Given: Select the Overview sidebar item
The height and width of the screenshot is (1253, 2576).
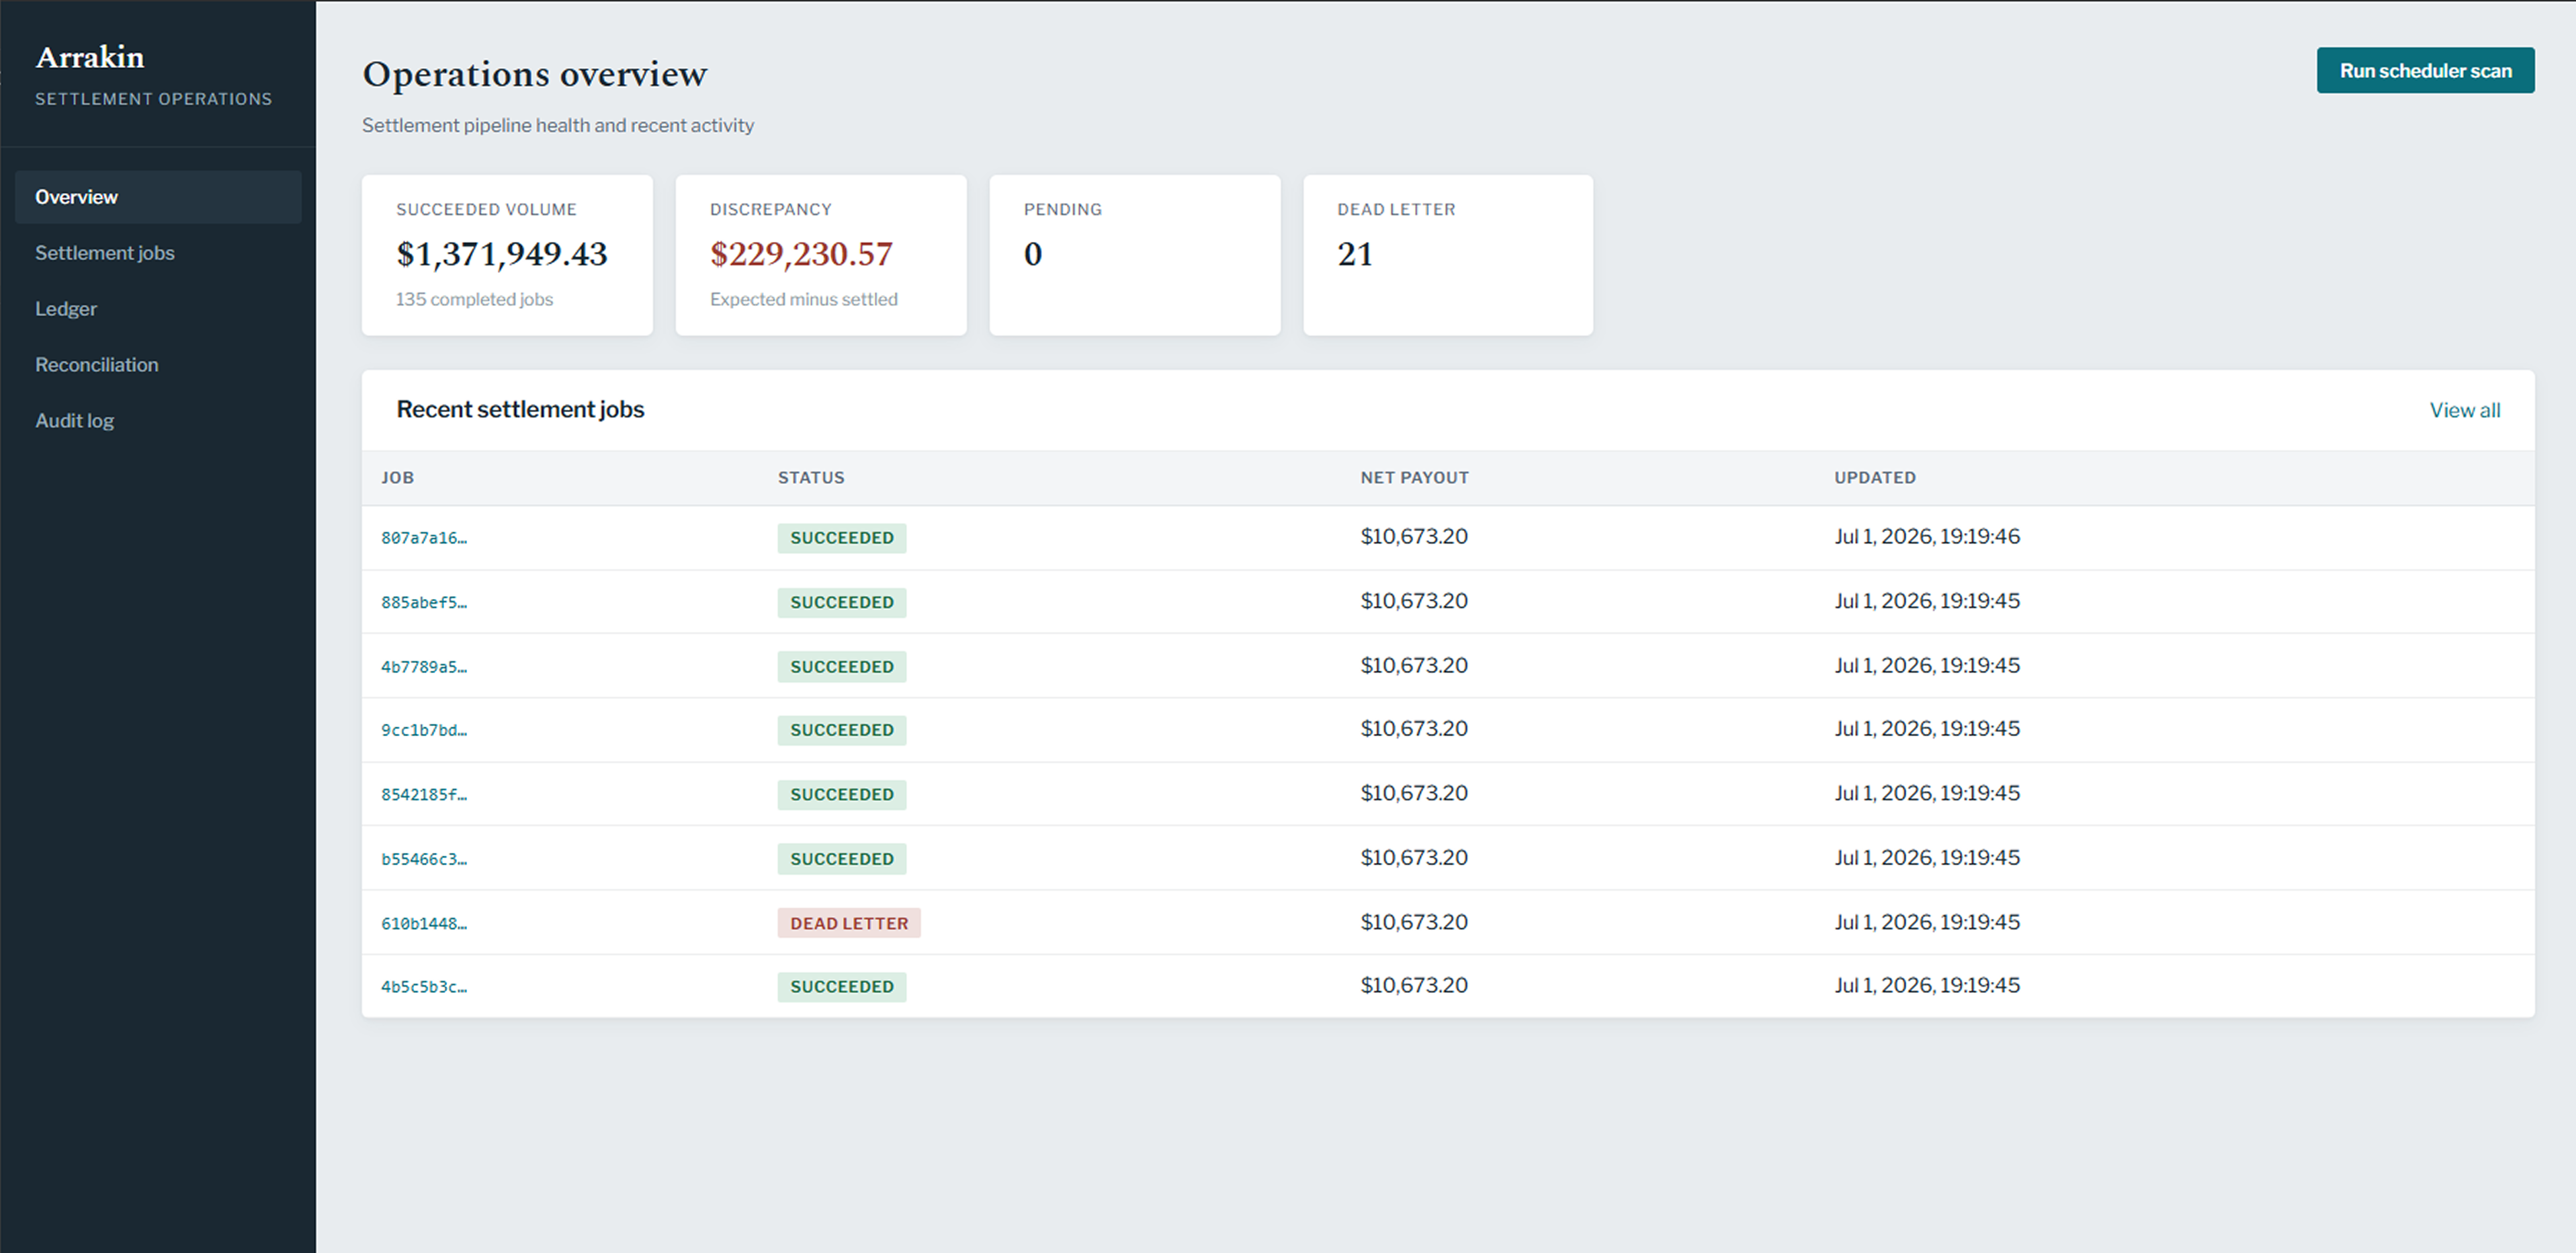Looking at the screenshot, I should (158, 197).
